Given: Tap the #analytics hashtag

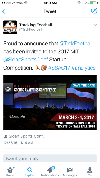Looking at the screenshot, I should pos(84,68).
